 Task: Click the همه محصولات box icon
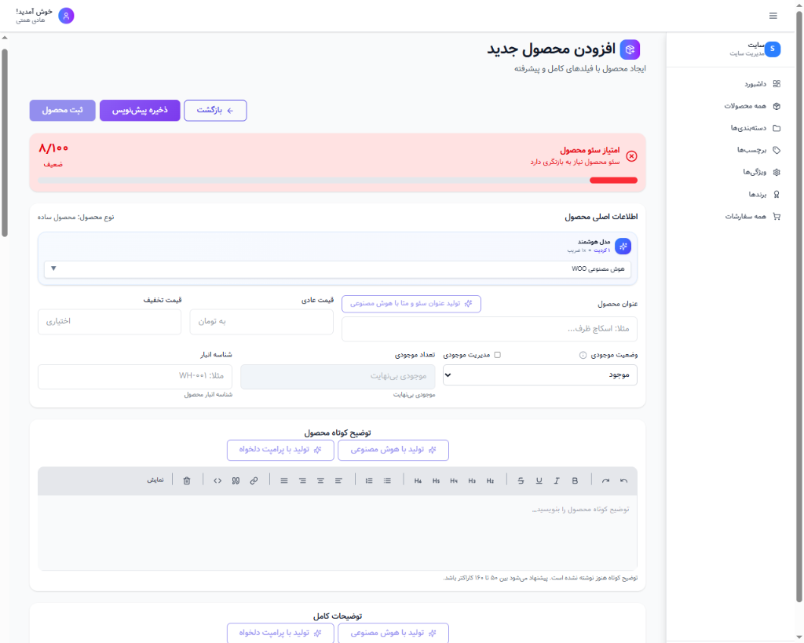777,106
